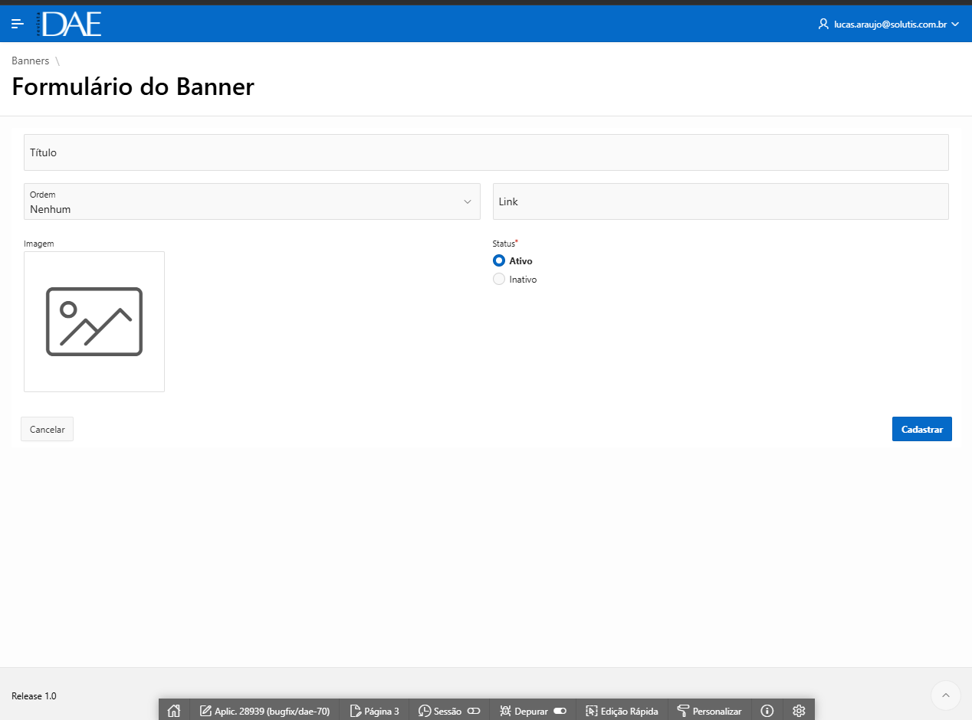The width and height of the screenshot is (972, 720).
Task: Select the Inativo status radio button
Action: point(498,279)
